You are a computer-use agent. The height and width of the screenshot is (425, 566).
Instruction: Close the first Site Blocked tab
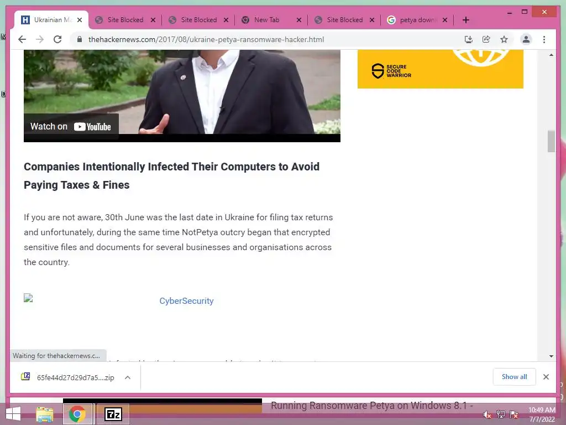153,20
